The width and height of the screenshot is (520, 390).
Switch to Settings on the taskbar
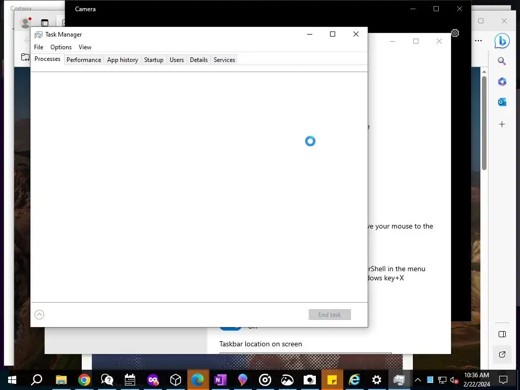pos(377,380)
